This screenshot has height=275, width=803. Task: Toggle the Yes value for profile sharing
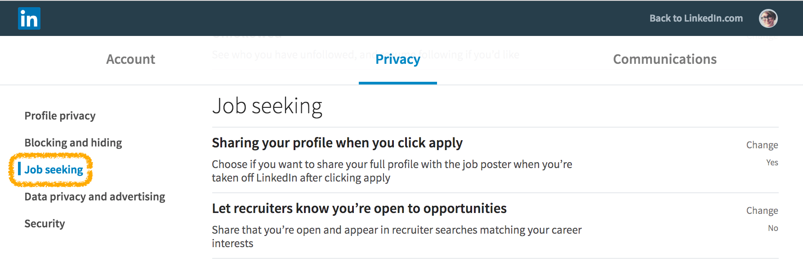772,162
